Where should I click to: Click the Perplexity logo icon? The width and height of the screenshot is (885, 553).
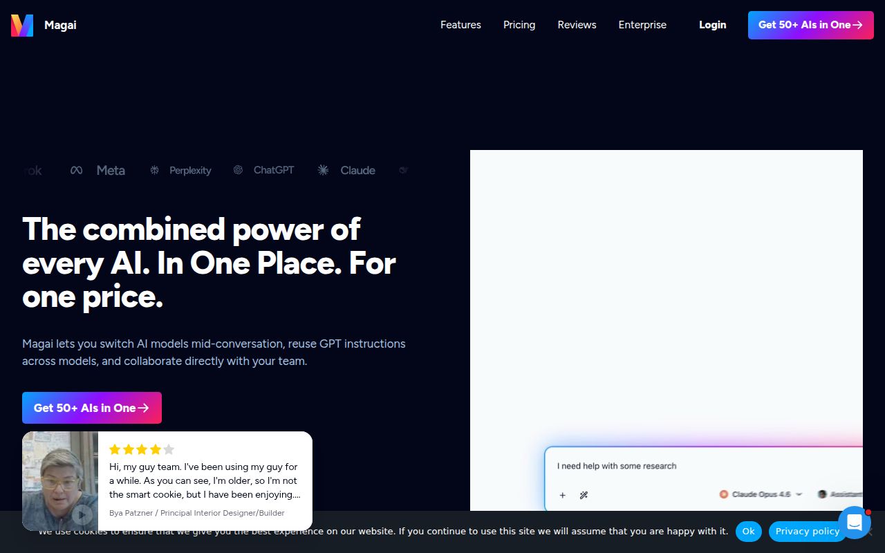tap(155, 170)
